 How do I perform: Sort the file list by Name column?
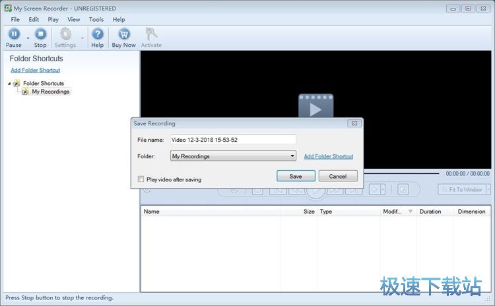[211, 211]
